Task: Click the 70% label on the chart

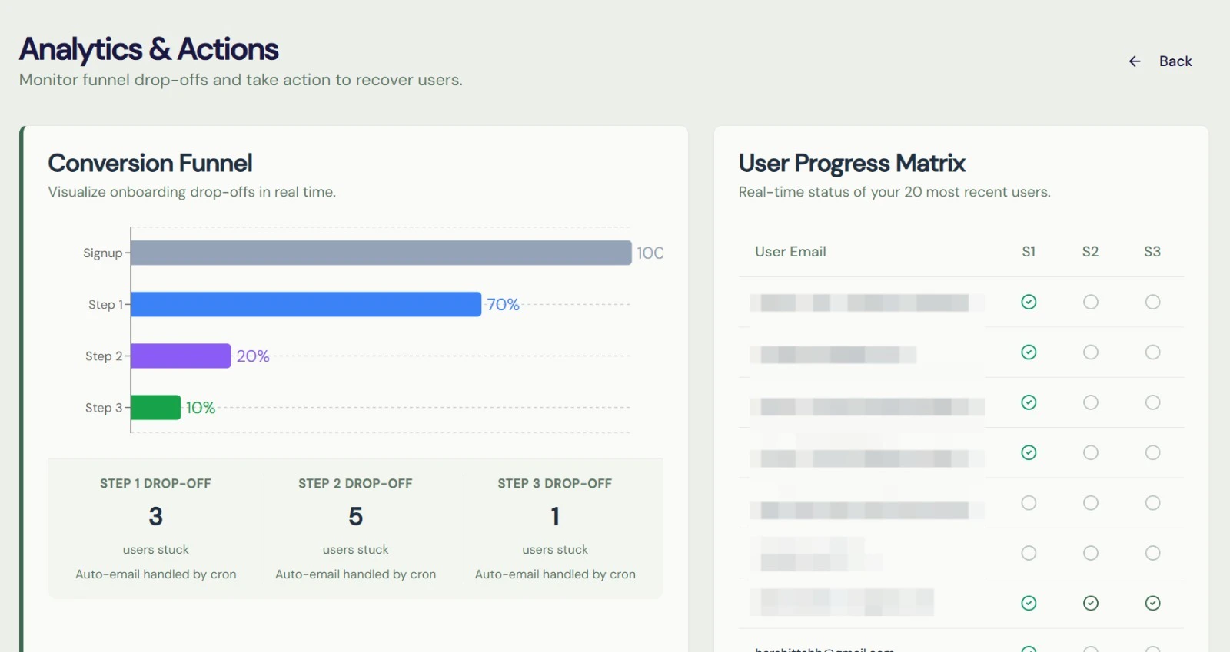Action: point(504,305)
